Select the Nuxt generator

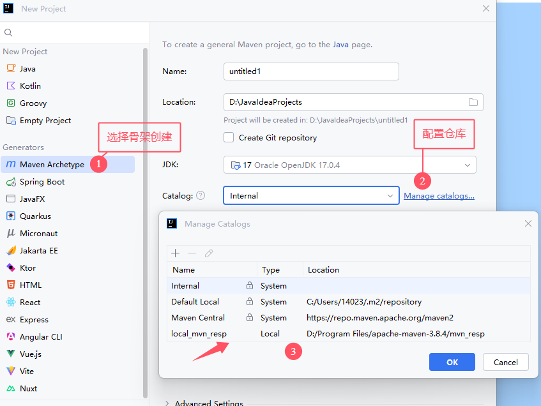[68, 389]
